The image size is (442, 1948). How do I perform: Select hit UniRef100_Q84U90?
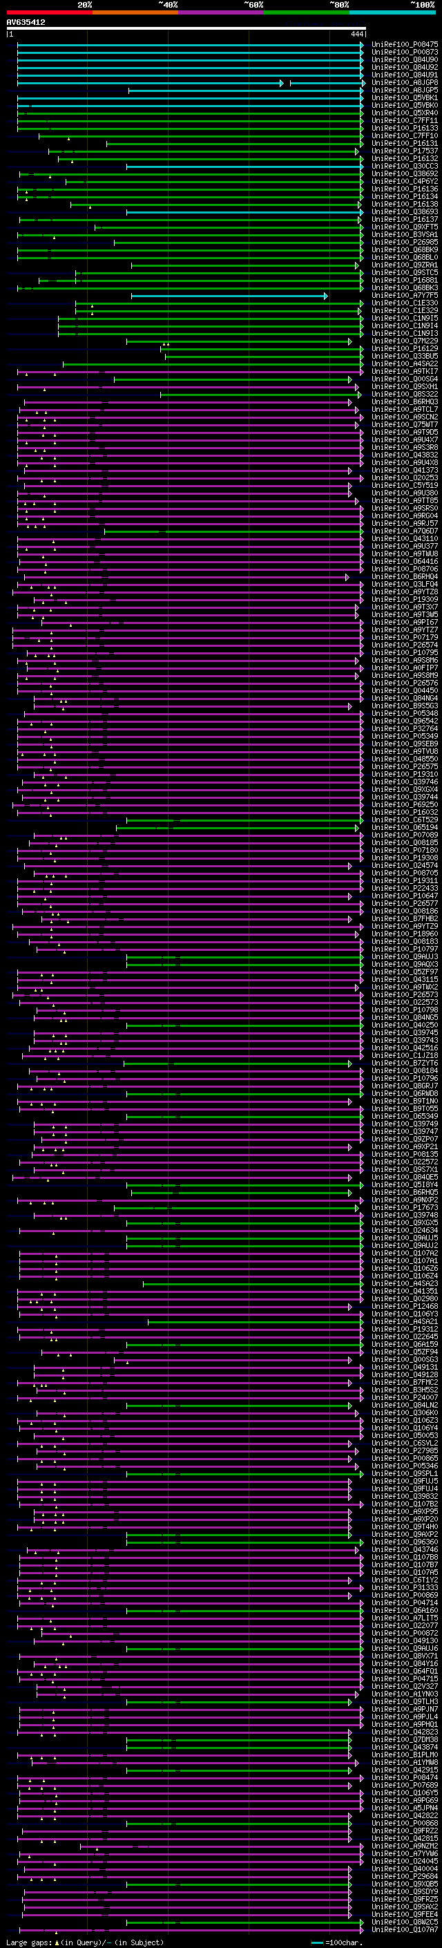tap(405, 59)
